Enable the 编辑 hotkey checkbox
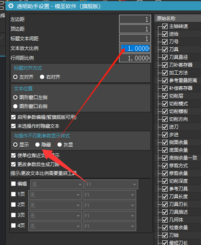This screenshot has width=201, height=245. (14, 183)
